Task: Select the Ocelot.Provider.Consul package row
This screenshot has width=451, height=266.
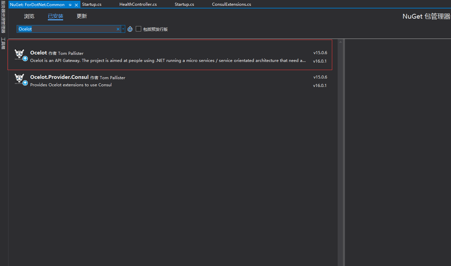Action: tap(170, 81)
